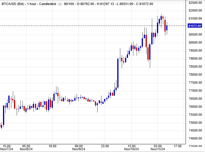Click the 82500.00 price axis label

pos(196,3)
